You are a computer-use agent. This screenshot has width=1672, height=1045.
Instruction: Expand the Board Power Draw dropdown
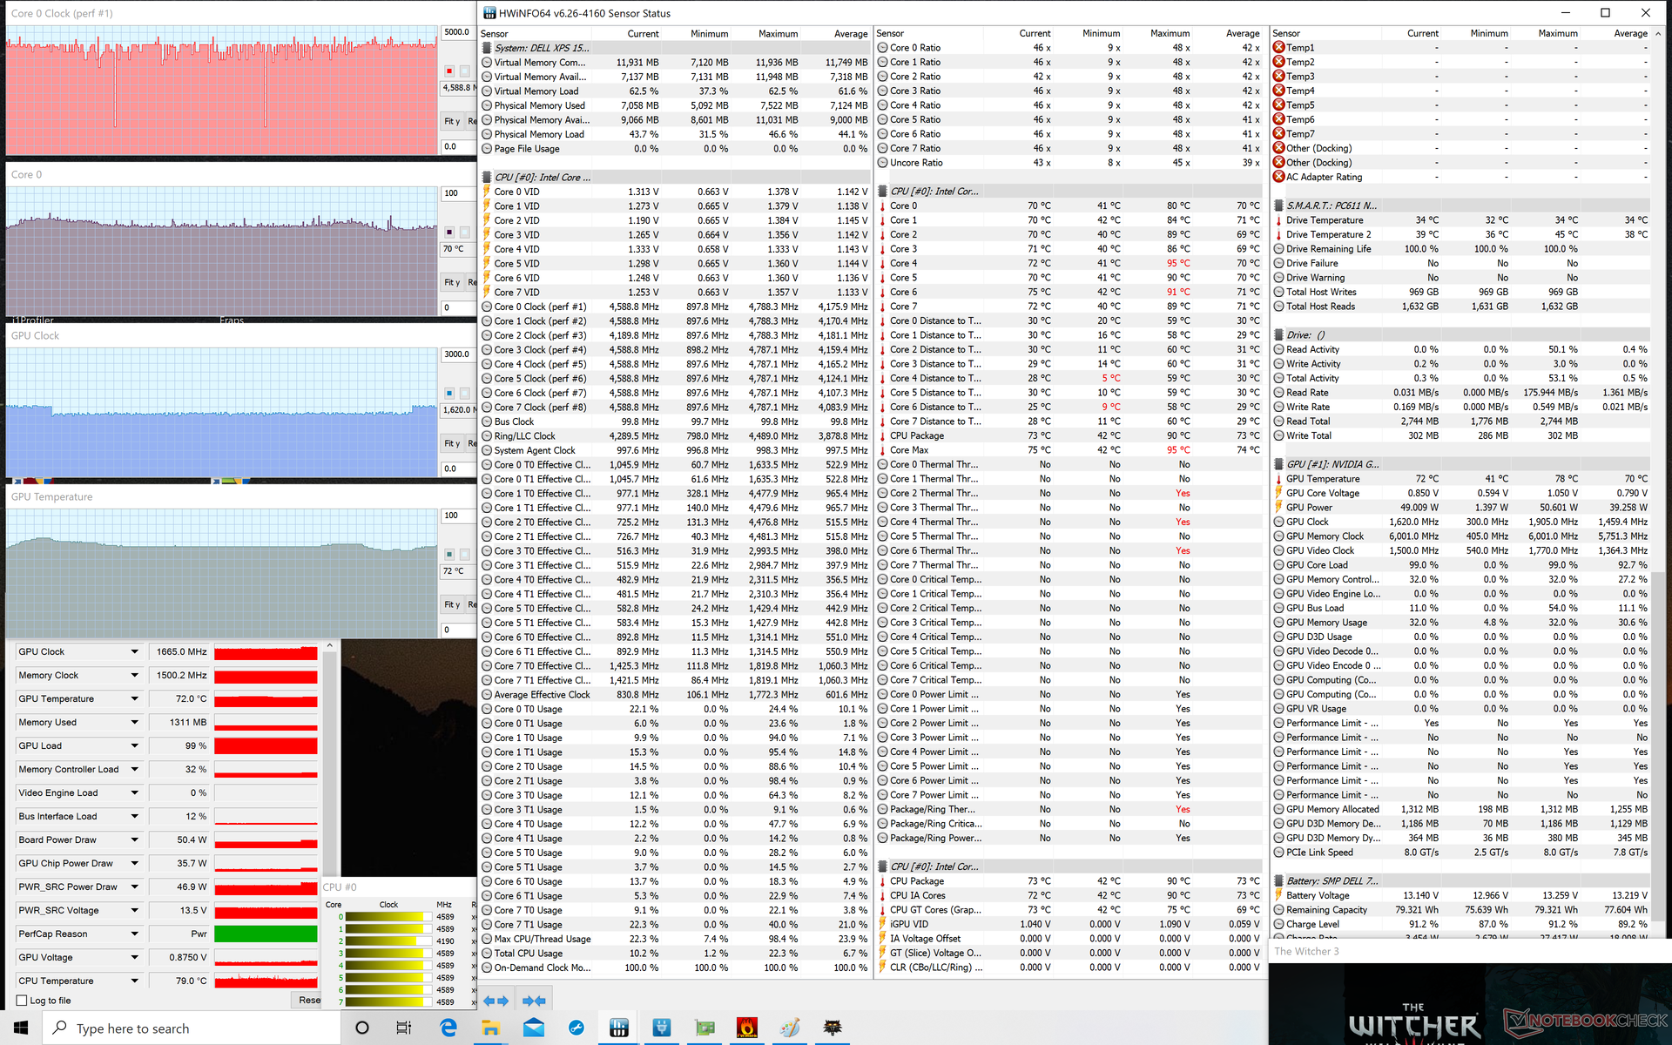click(134, 839)
